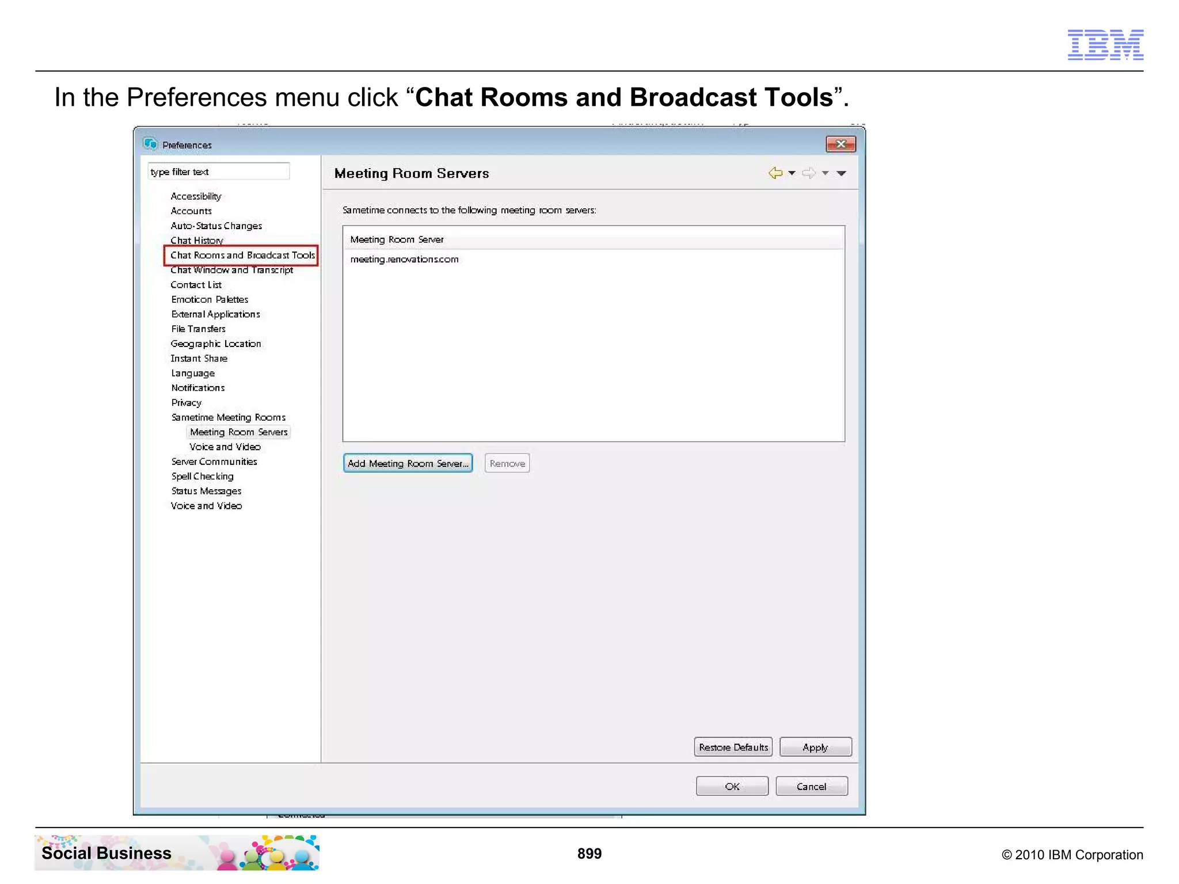This screenshot has width=1179, height=884.
Task: Click the Remove button
Action: point(507,463)
